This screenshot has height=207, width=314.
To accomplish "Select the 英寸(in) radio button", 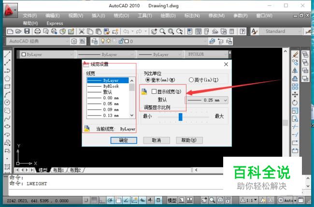I will point(191,80).
